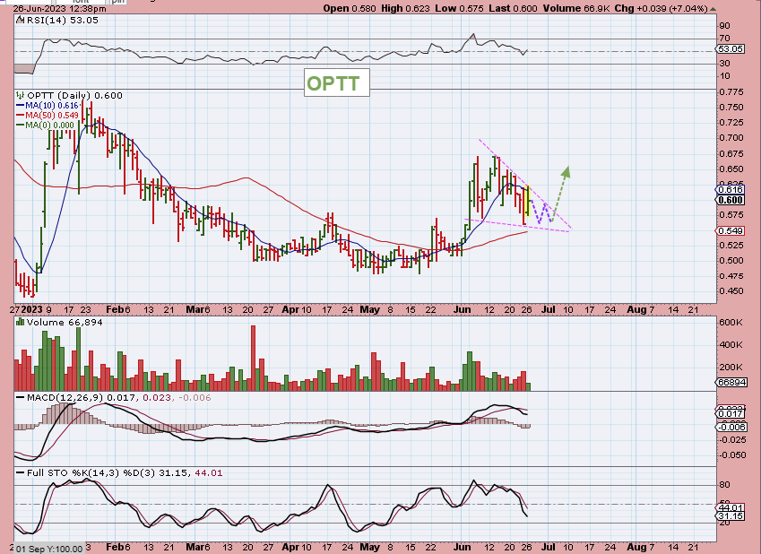Click the 0.017 MACD value tag on right axis
The width and height of the screenshot is (761, 554).
[731, 413]
